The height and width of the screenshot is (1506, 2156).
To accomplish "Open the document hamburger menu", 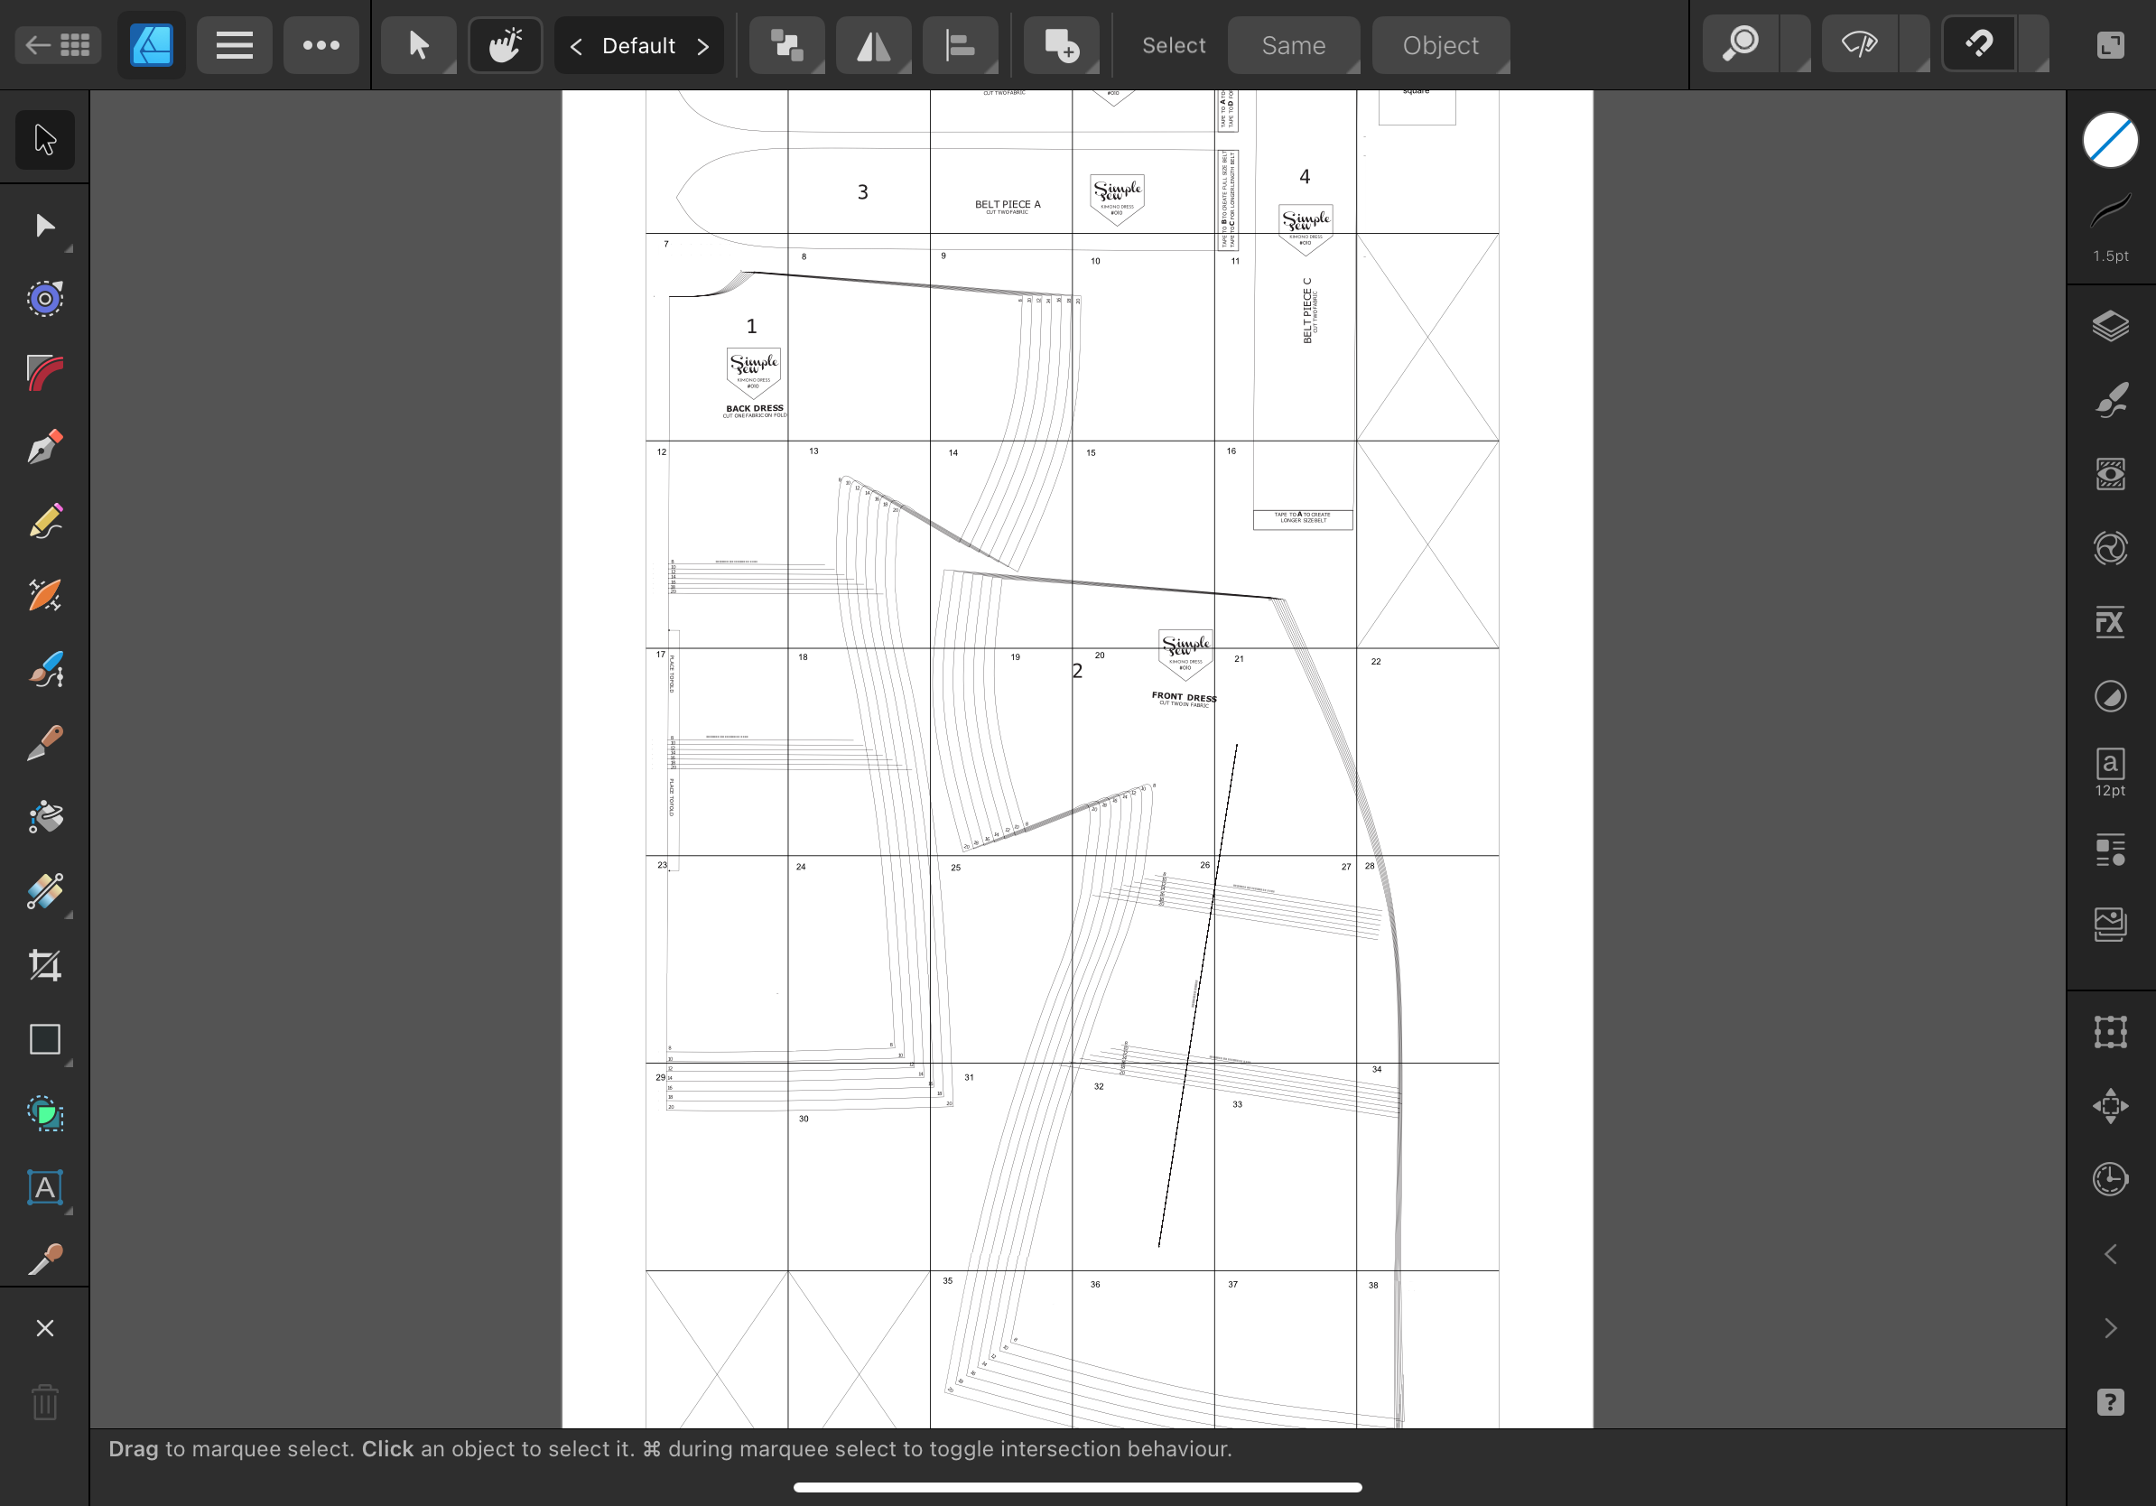I will pos(235,45).
